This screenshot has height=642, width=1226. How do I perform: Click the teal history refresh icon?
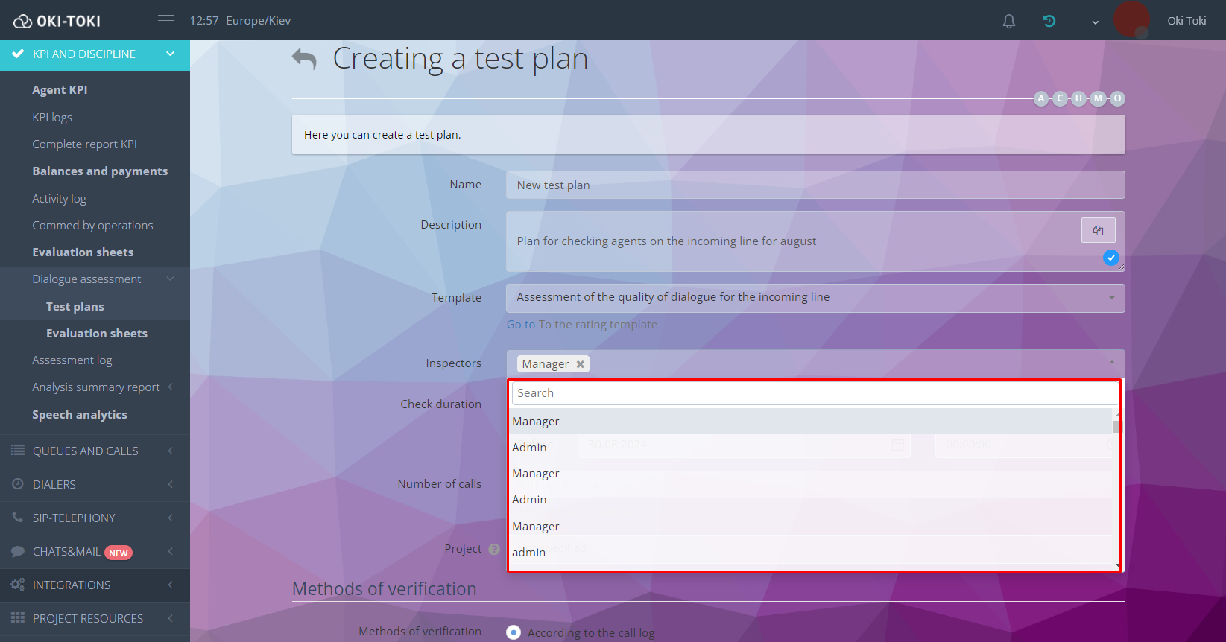[x=1049, y=21]
